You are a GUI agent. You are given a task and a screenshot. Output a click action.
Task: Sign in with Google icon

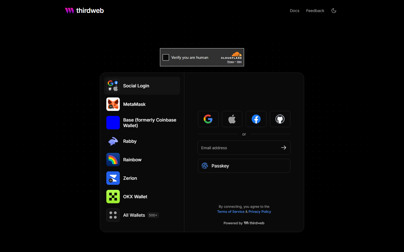[208, 119]
